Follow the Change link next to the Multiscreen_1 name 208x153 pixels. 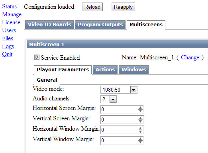pos(190,57)
